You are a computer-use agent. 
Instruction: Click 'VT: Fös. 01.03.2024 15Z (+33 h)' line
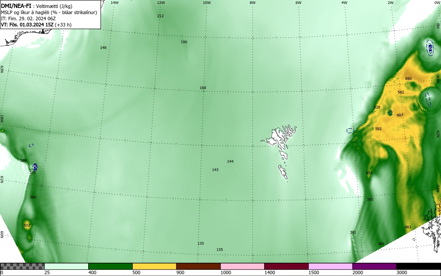pyautogui.click(x=36, y=25)
